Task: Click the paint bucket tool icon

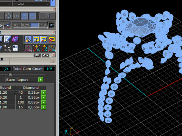Action: point(28,39)
